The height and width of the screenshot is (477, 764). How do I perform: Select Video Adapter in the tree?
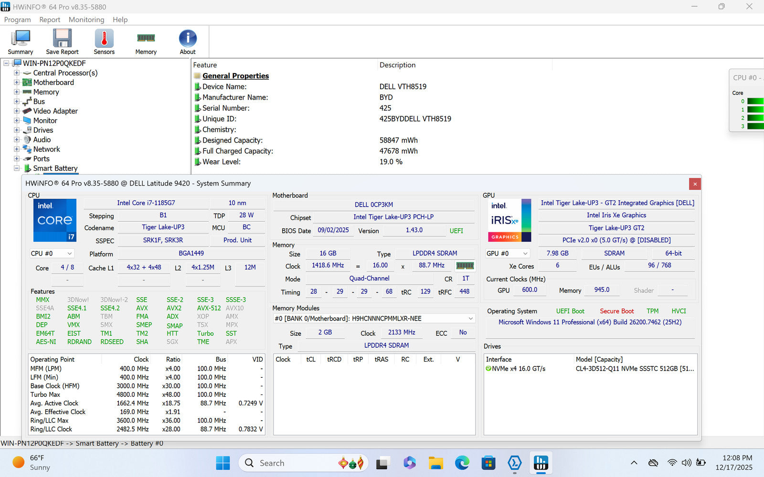point(55,111)
